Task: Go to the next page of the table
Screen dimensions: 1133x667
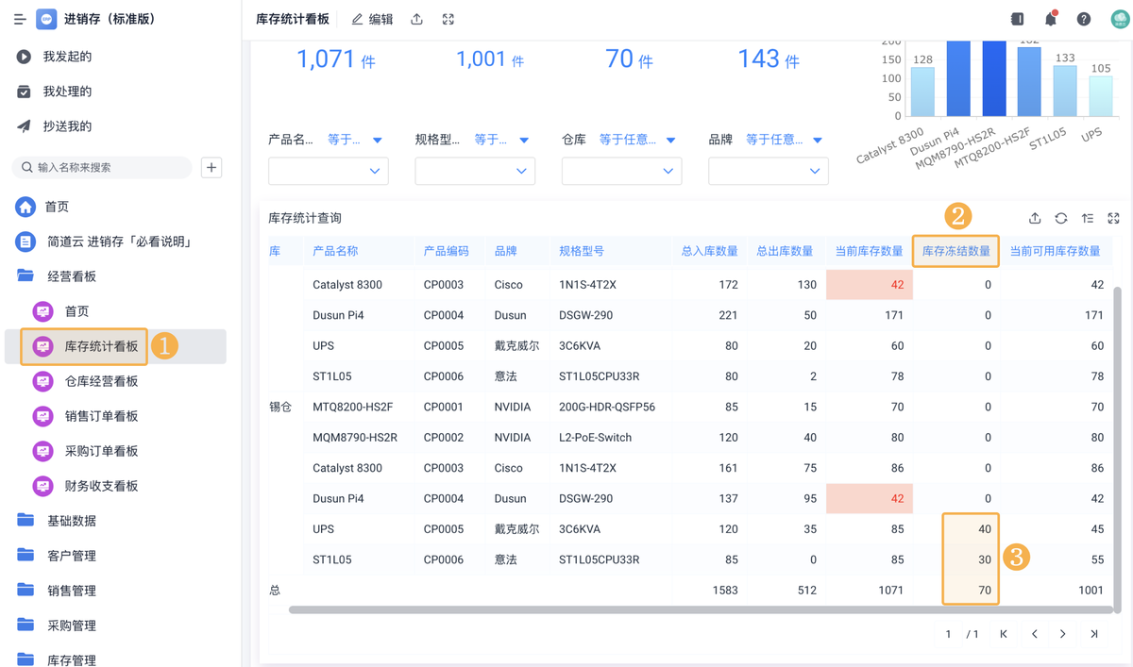Action: point(1063,634)
